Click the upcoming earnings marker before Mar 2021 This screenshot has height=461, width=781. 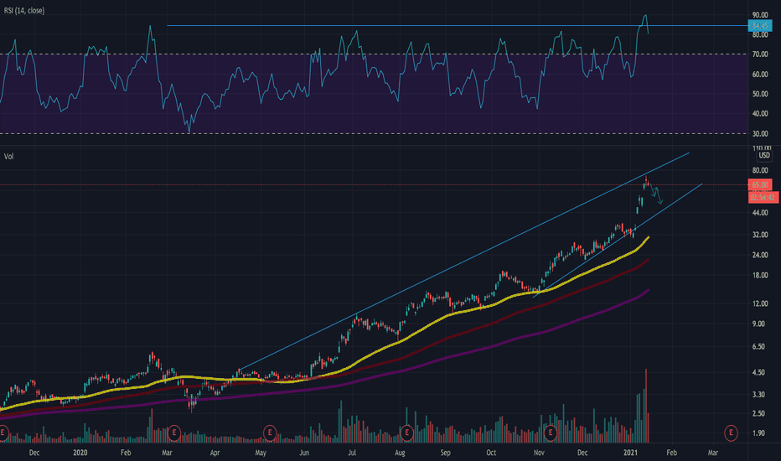point(731,433)
